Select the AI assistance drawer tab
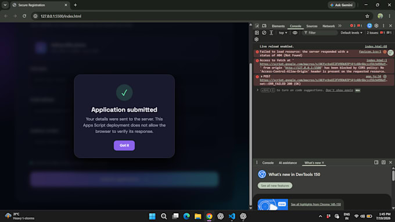The image size is (395, 222). [288, 163]
